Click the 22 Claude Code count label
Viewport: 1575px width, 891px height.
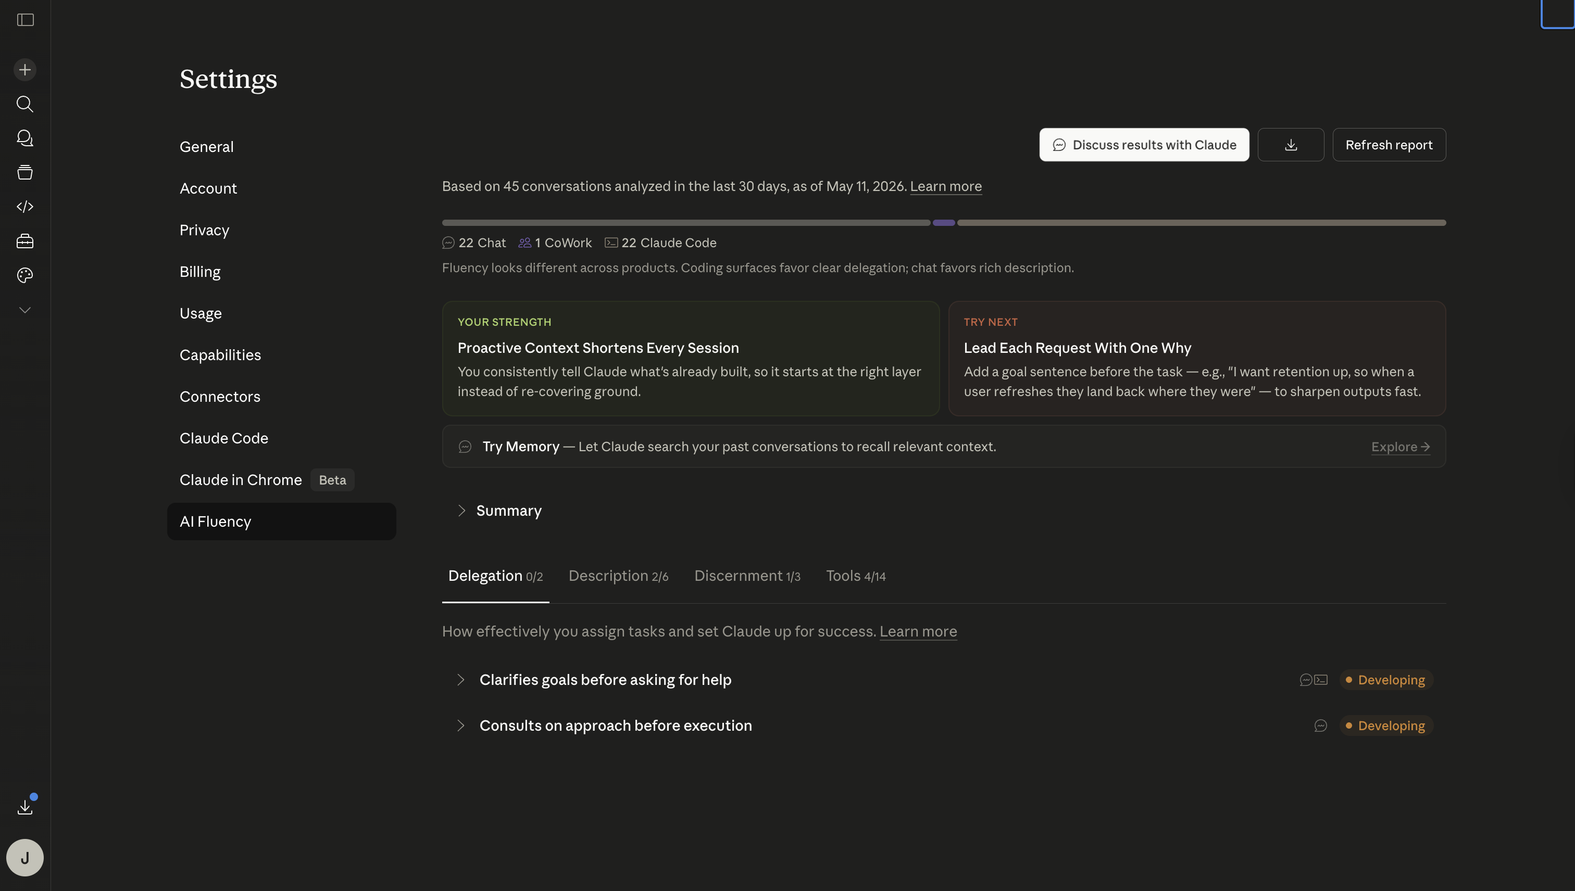click(661, 243)
